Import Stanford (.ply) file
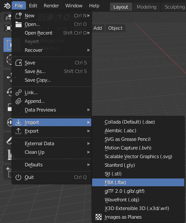 click(138, 165)
